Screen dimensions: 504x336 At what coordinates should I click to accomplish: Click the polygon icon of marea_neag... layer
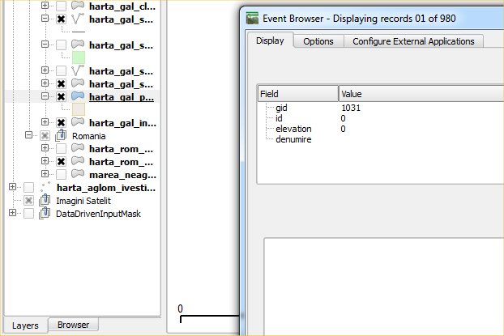pyautogui.click(x=78, y=174)
